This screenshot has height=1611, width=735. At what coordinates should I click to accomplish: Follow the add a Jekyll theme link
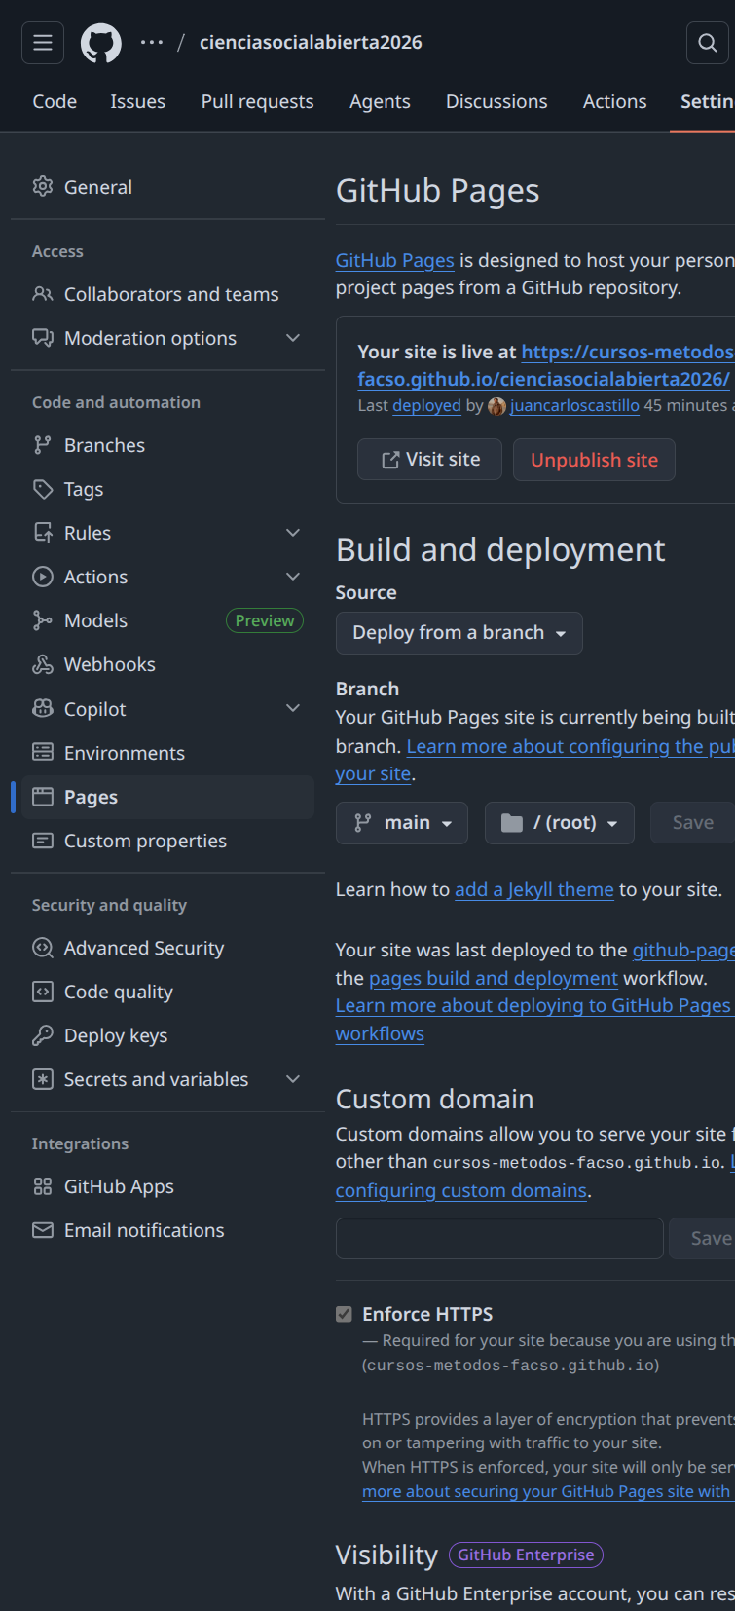tap(534, 889)
